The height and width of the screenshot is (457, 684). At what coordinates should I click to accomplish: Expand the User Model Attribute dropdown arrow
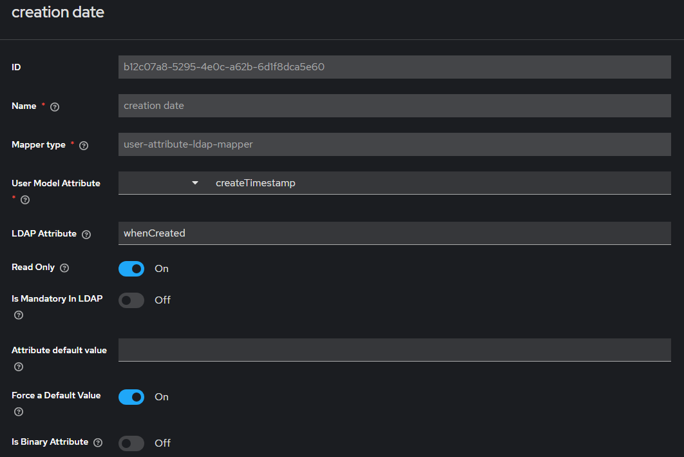[x=195, y=183]
